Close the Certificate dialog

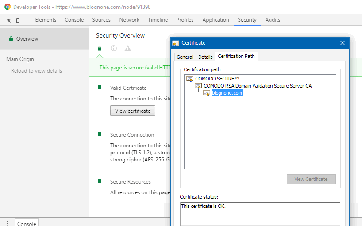click(x=343, y=43)
